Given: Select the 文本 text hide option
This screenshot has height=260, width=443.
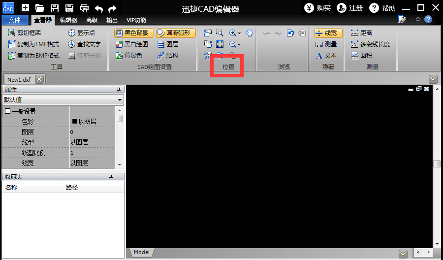Looking at the screenshot, I should pyautogui.click(x=326, y=55).
